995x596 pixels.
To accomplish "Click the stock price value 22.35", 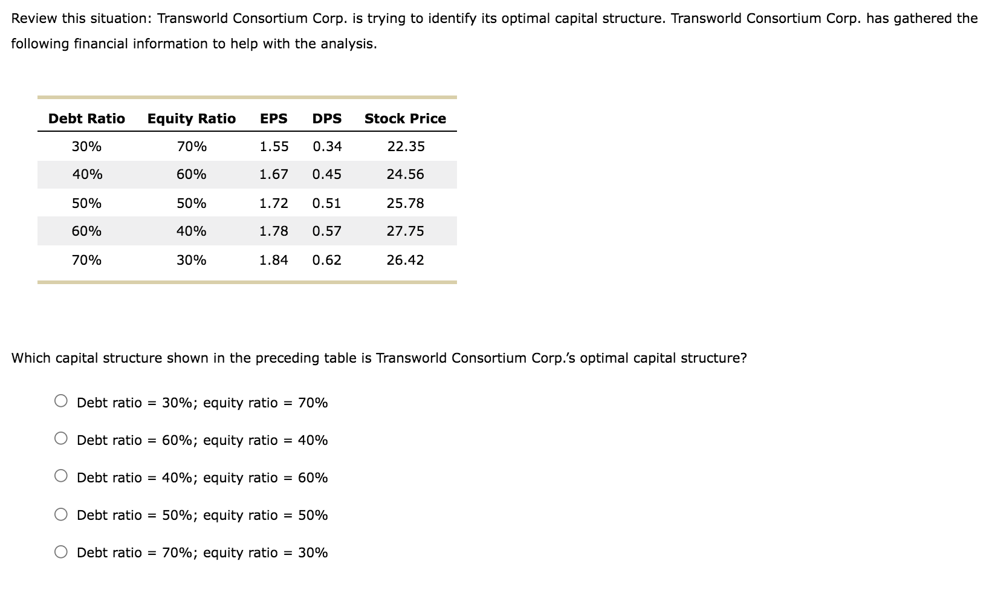I will [x=406, y=146].
